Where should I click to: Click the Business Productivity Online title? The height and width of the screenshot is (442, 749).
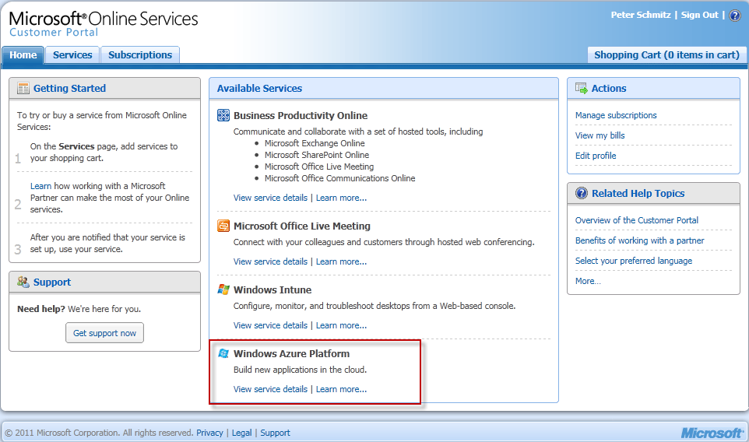(301, 115)
